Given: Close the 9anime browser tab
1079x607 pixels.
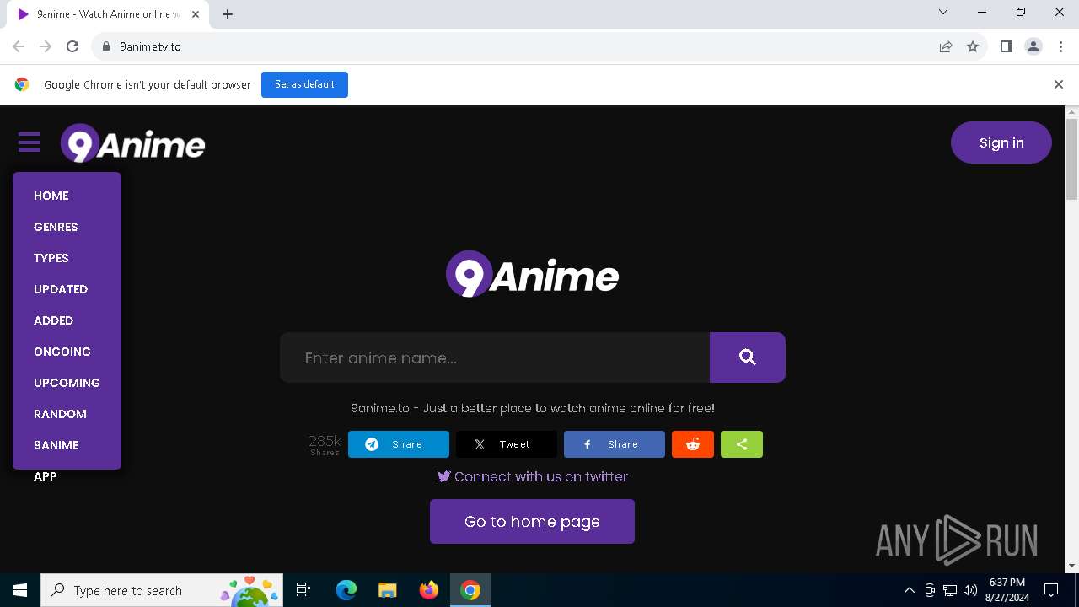Looking at the screenshot, I should click(x=196, y=14).
